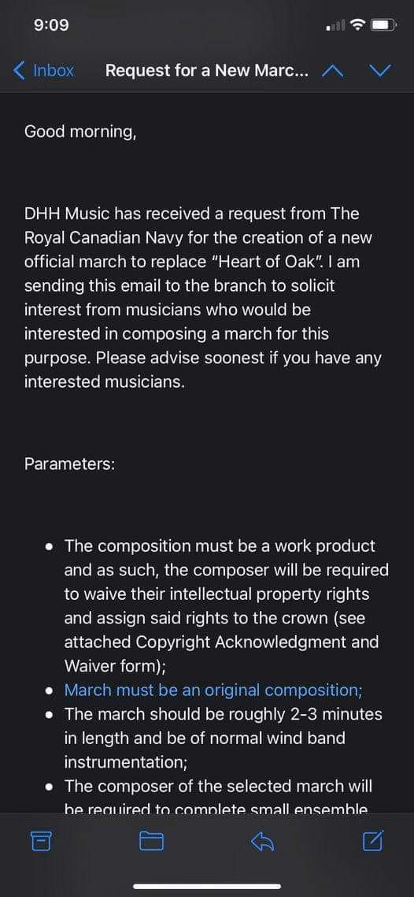This screenshot has height=897, width=414.
Task: Tap the intellectual property rights bullet
Action: 226,606
